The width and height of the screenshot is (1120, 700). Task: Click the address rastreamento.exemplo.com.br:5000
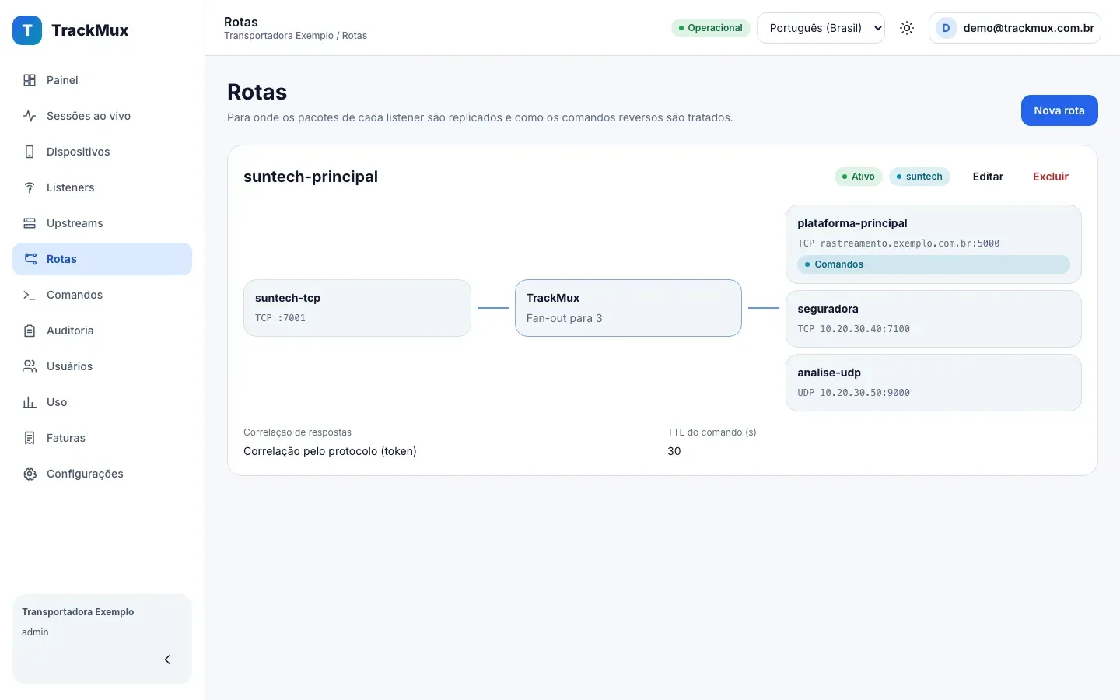coord(910,243)
